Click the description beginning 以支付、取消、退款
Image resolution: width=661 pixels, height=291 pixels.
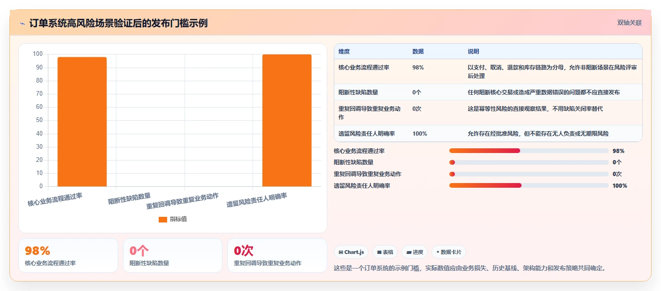click(552, 72)
